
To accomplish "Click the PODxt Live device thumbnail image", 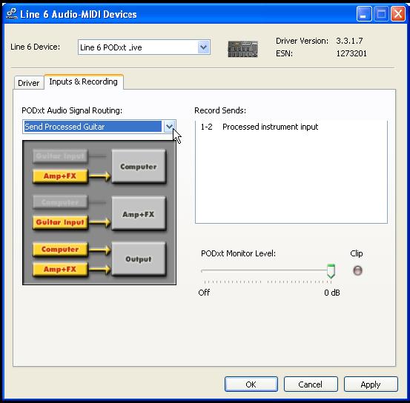I will click(x=242, y=49).
